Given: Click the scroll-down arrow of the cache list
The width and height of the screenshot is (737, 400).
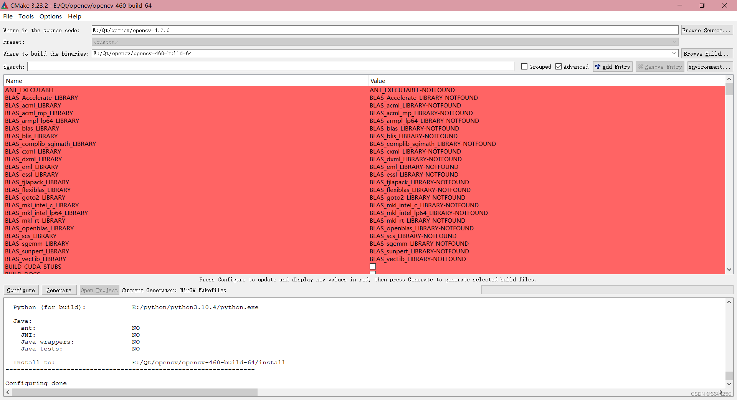Looking at the screenshot, I should pos(729,269).
